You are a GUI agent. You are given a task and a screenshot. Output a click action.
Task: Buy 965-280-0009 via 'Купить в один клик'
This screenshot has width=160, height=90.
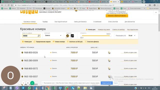click(130, 60)
